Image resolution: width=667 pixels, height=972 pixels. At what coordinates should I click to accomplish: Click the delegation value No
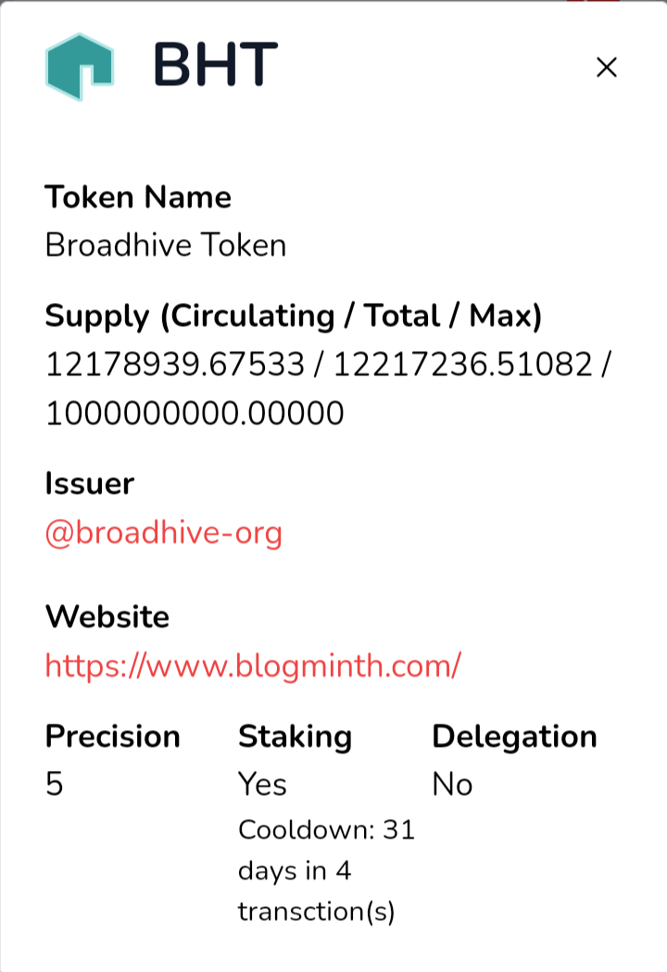[x=452, y=785]
